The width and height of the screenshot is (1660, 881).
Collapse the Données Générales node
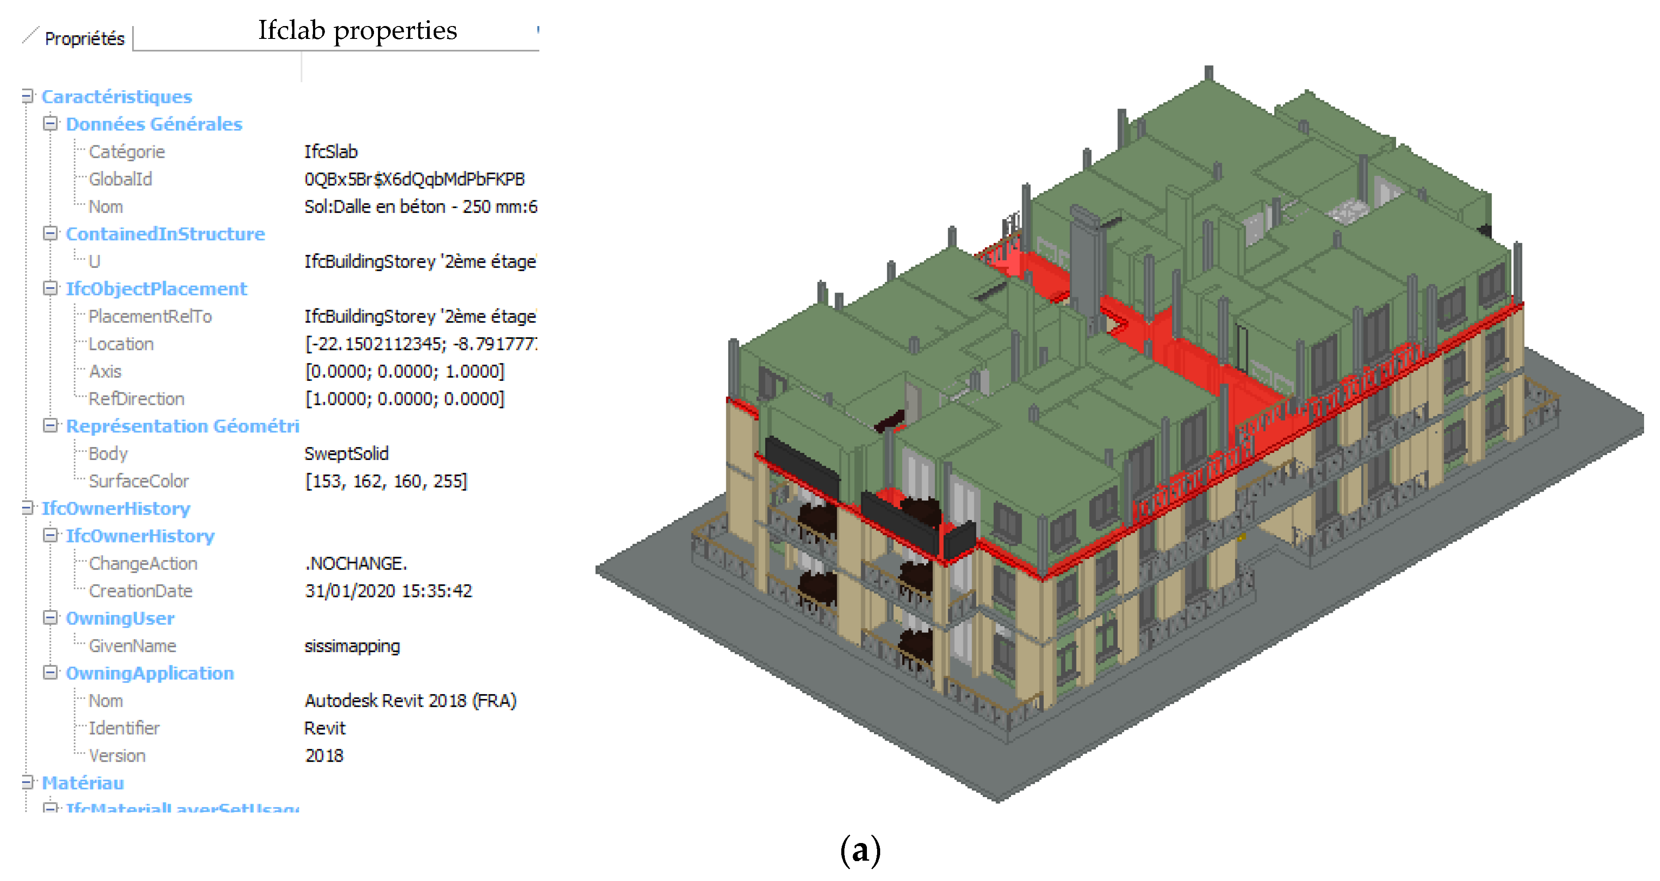click(50, 124)
